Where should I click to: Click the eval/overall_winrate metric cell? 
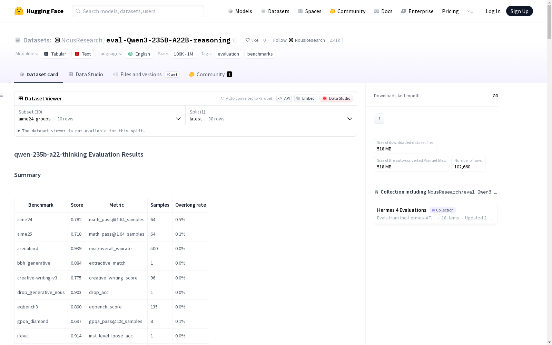117,248
